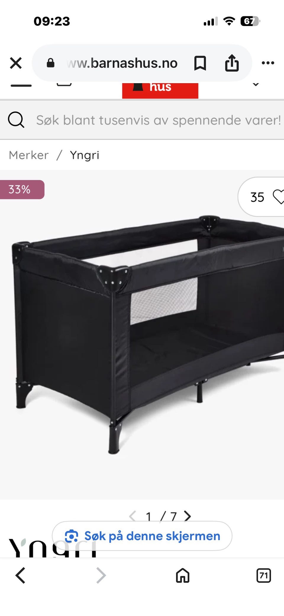Click the red Barnas hus logo
The image size is (284, 616).
tap(160, 90)
